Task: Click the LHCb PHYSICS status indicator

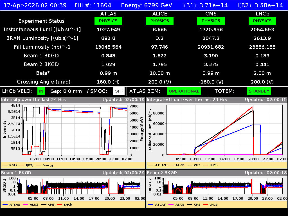Action: point(262,21)
